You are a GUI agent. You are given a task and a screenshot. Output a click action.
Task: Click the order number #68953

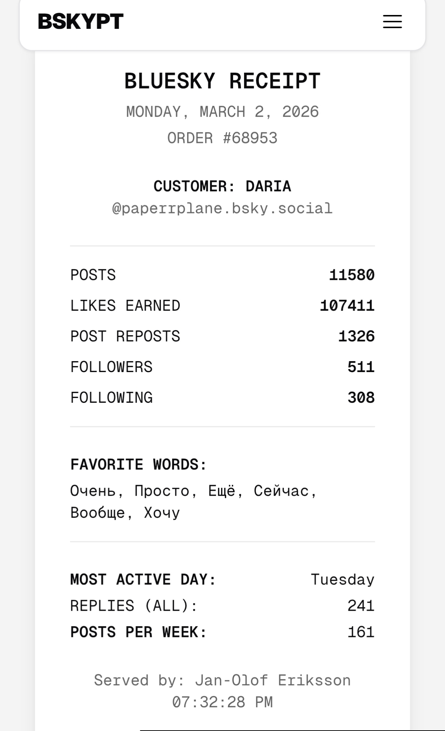coord(250,138)
